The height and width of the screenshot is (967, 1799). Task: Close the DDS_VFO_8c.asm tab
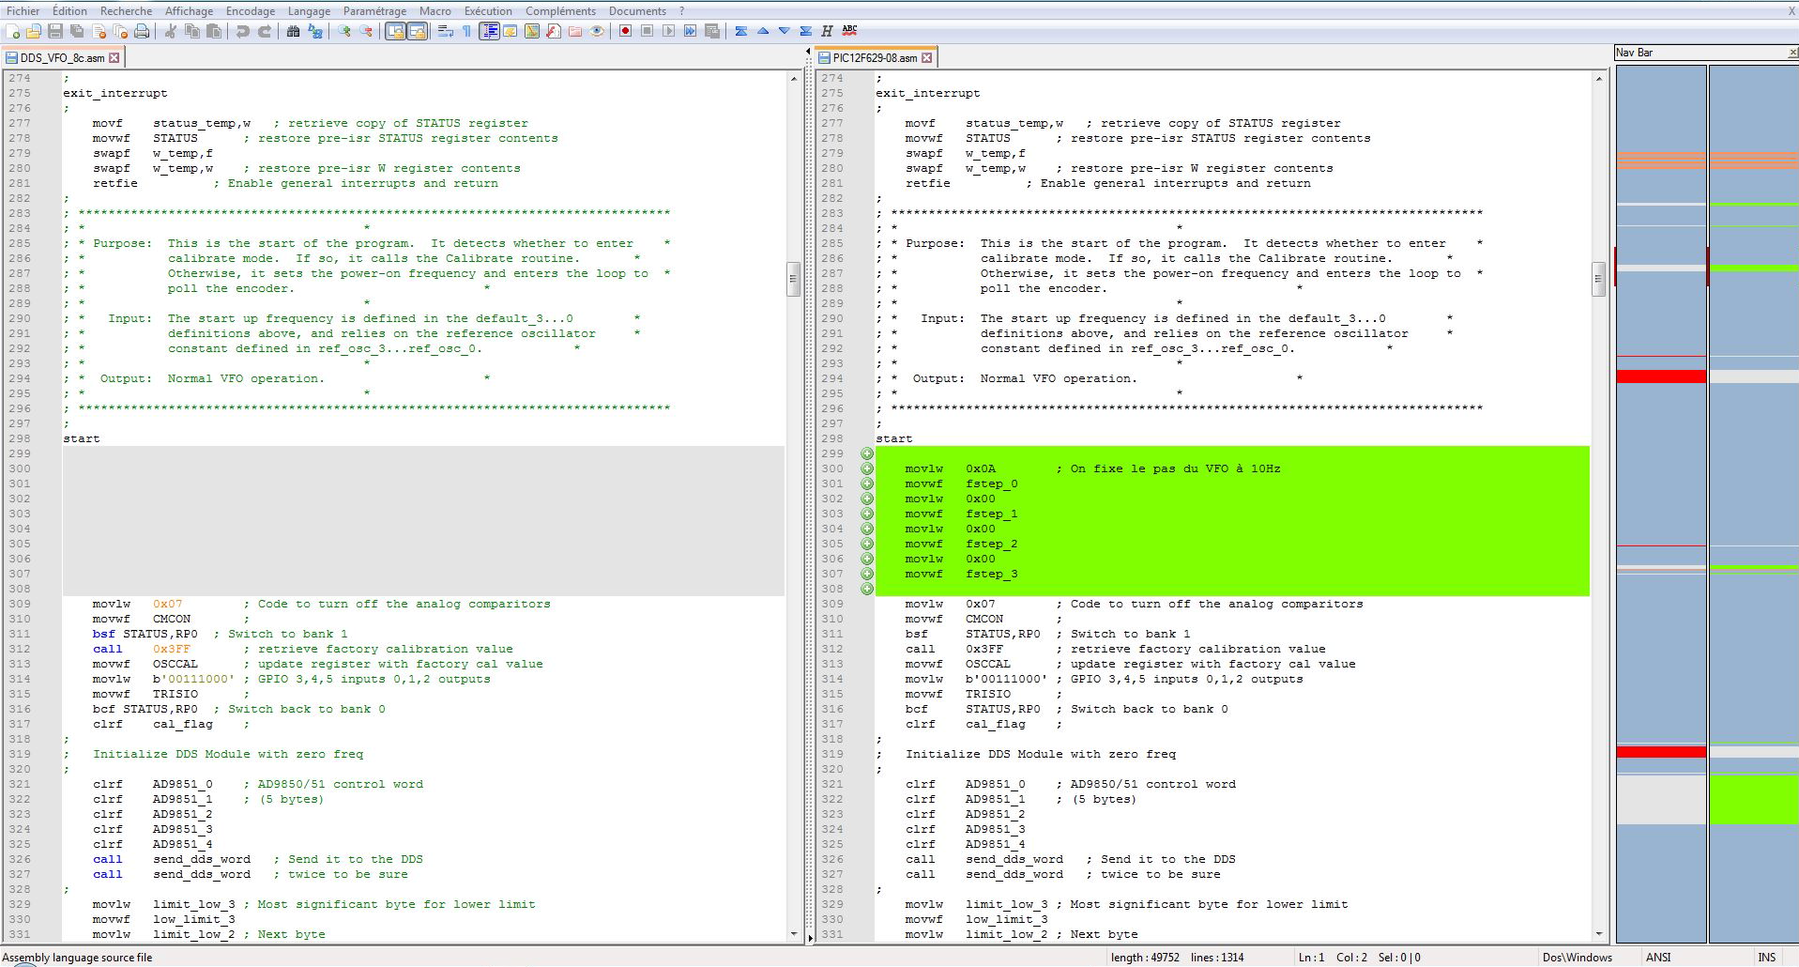114,56
